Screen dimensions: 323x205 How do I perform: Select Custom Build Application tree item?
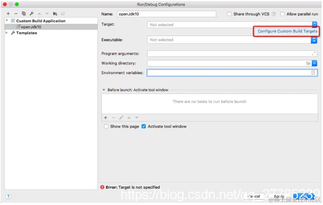point(41,21)
